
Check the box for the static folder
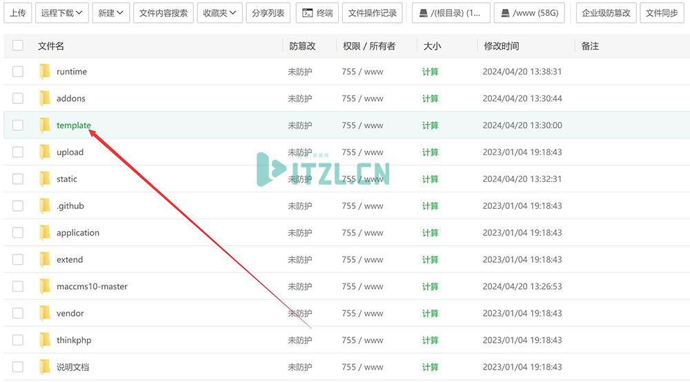18,179
